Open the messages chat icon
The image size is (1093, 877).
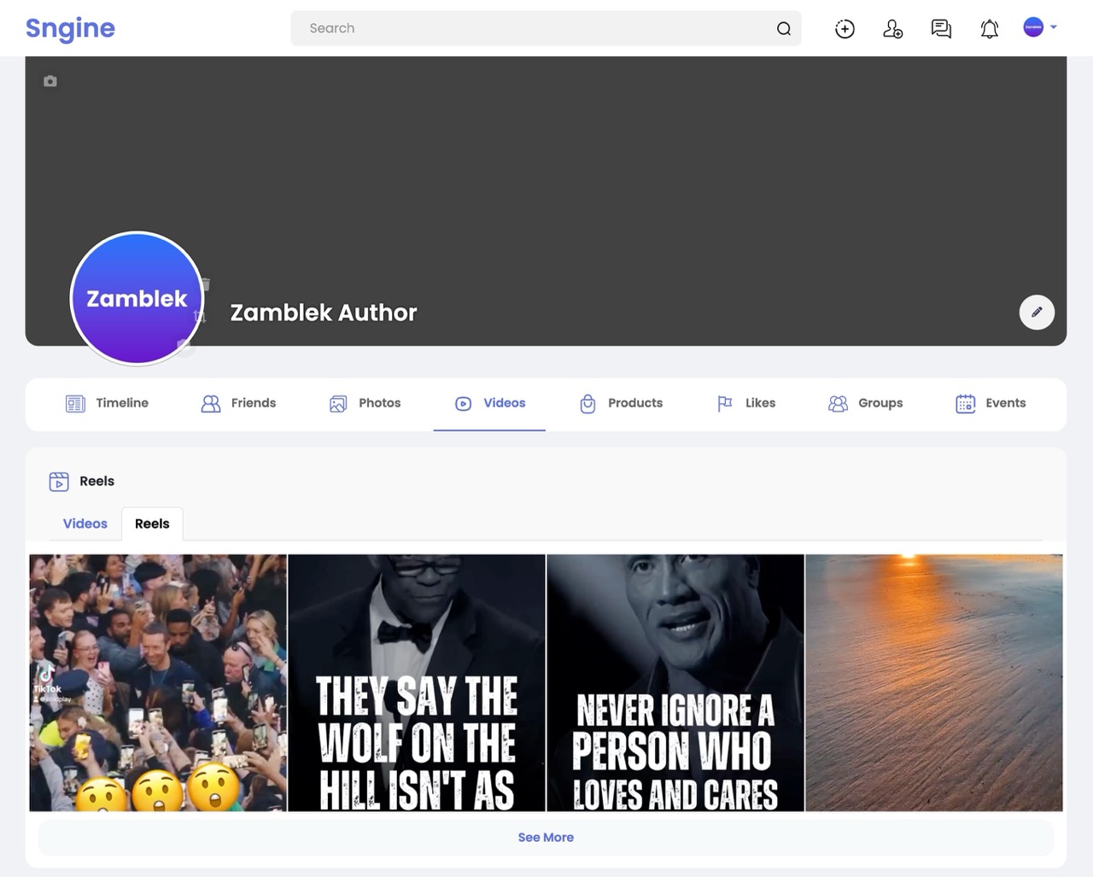(x=941, y=29)
